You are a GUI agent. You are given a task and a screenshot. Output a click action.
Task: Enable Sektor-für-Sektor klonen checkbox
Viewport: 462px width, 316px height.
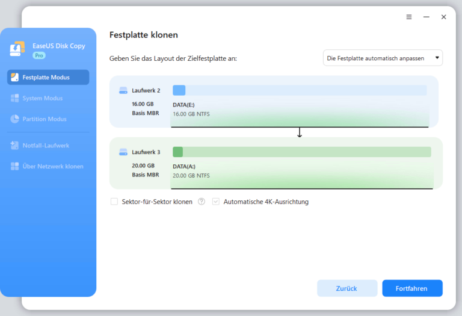(114, 202)
